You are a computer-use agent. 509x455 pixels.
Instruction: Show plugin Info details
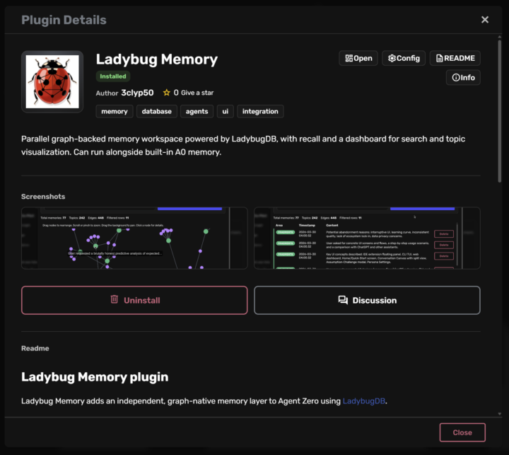(x=463, y=77)
